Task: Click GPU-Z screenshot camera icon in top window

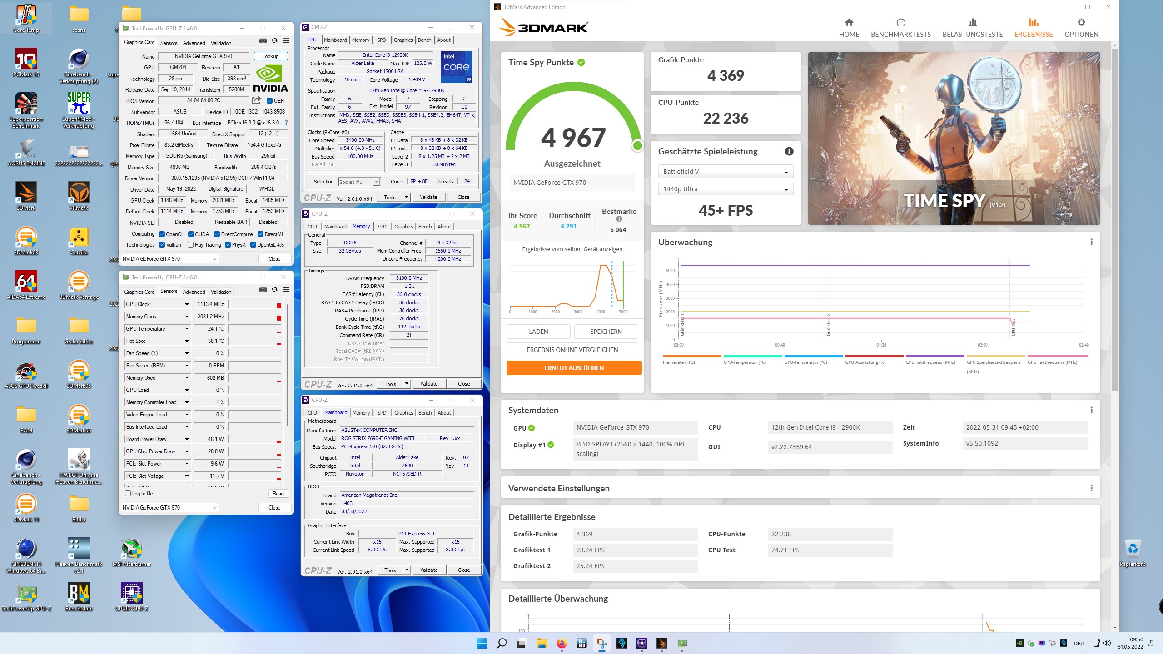Action: click(263, 41)
